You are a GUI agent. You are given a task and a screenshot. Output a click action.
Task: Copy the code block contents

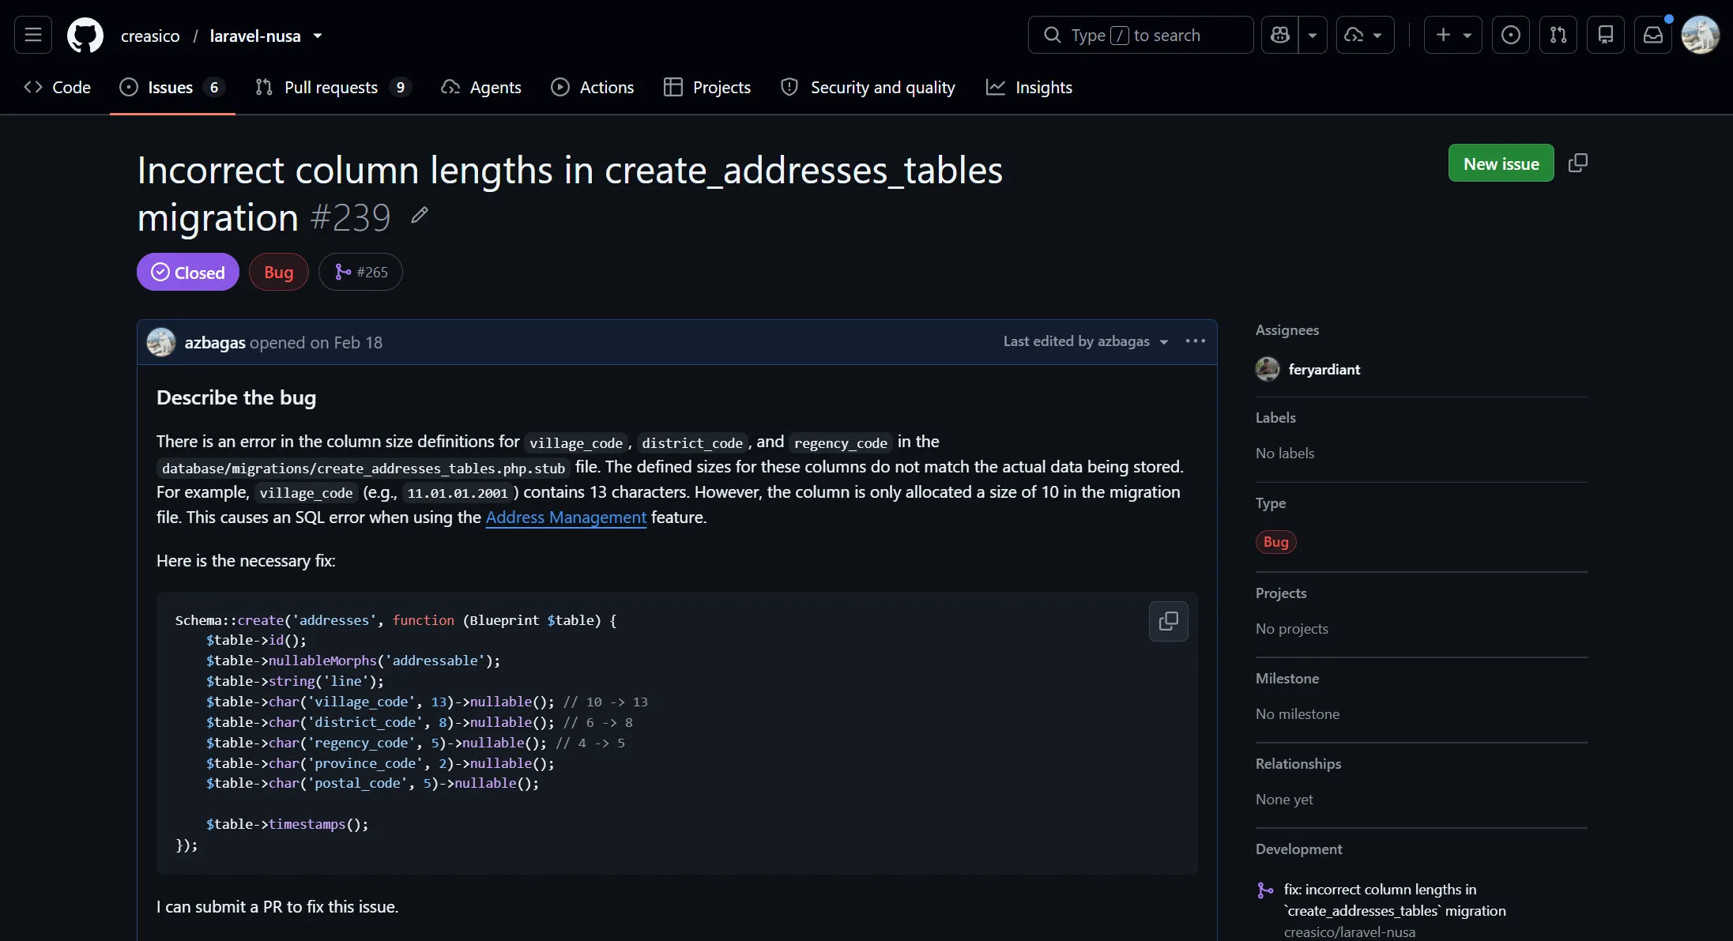(1169, 621)
